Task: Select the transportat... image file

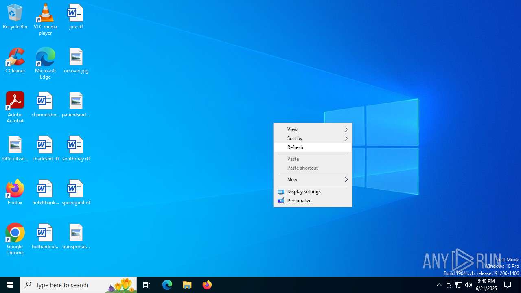Action: click(x=76, y=236)
